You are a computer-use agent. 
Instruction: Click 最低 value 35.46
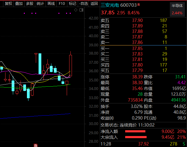coord(137,88)
